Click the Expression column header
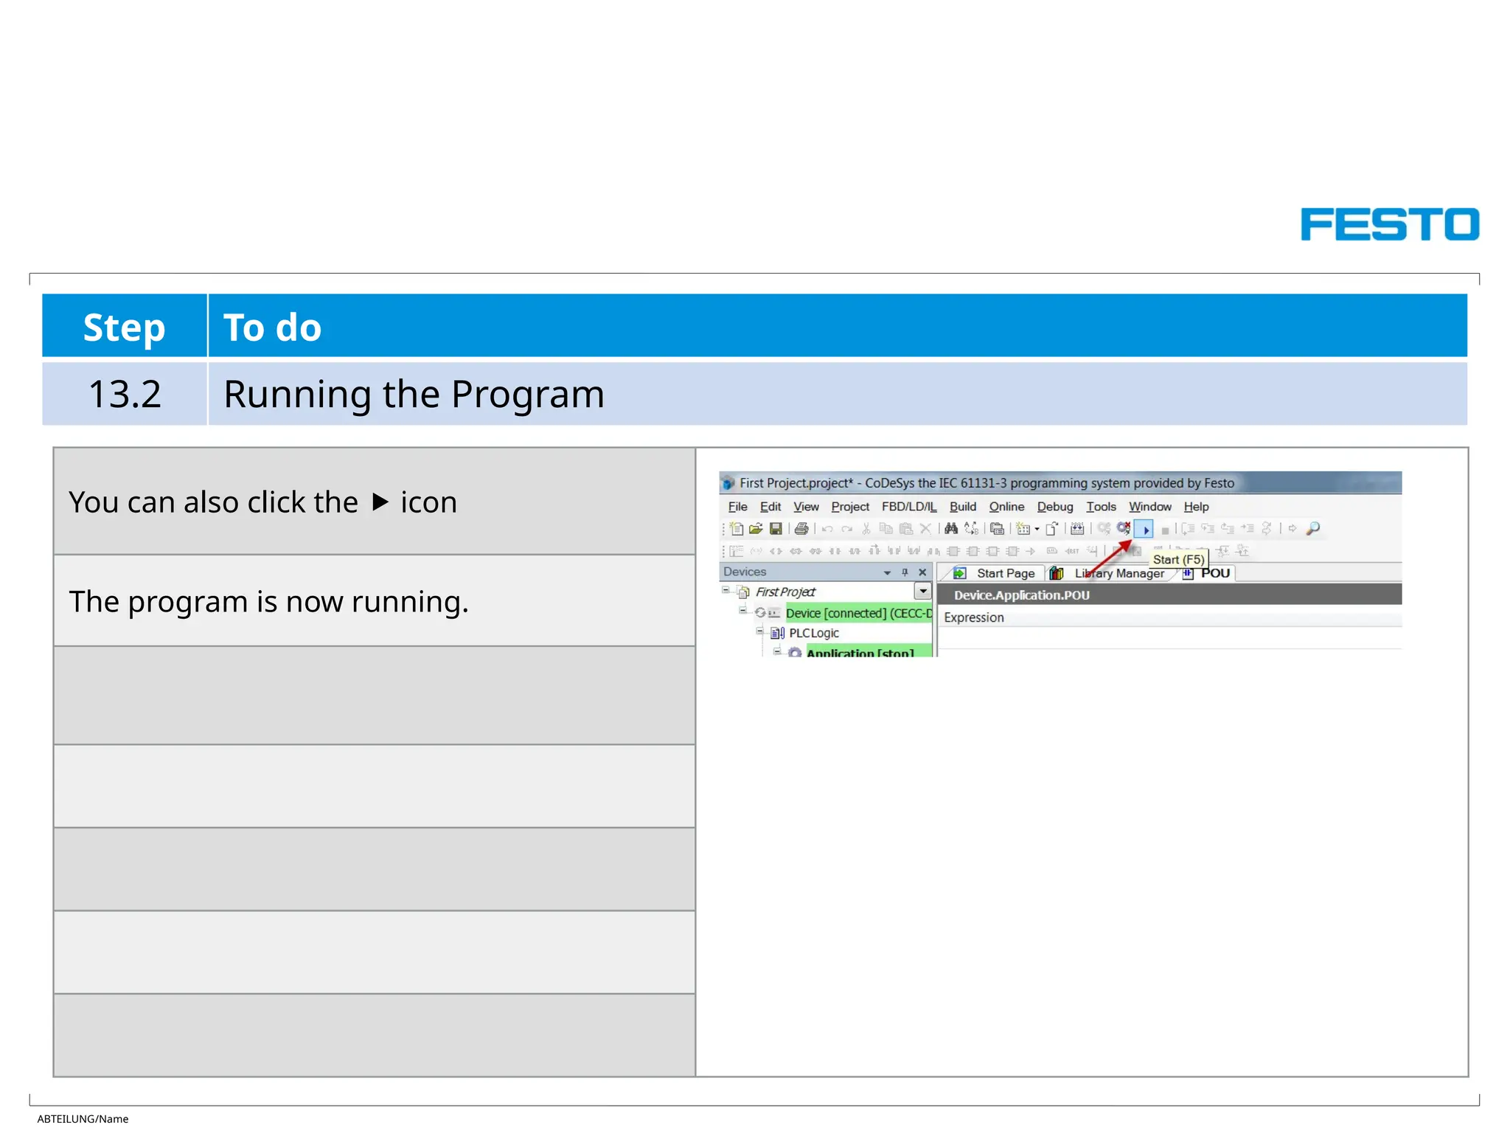1510x1133 pixels. 974,618
